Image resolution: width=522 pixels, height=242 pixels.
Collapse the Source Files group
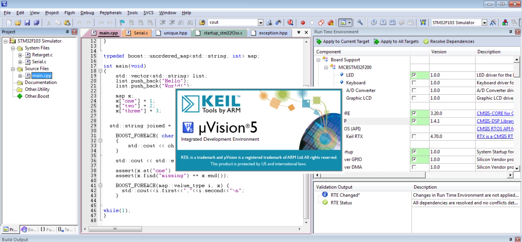13,69
